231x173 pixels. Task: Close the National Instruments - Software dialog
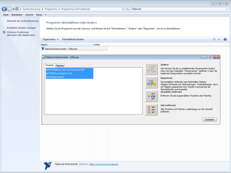[216, 58]
